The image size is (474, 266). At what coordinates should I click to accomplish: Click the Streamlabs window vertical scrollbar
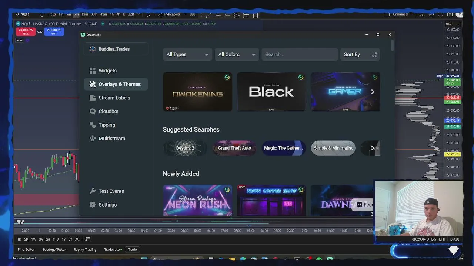pyautogui.click(x=392, y=46)
